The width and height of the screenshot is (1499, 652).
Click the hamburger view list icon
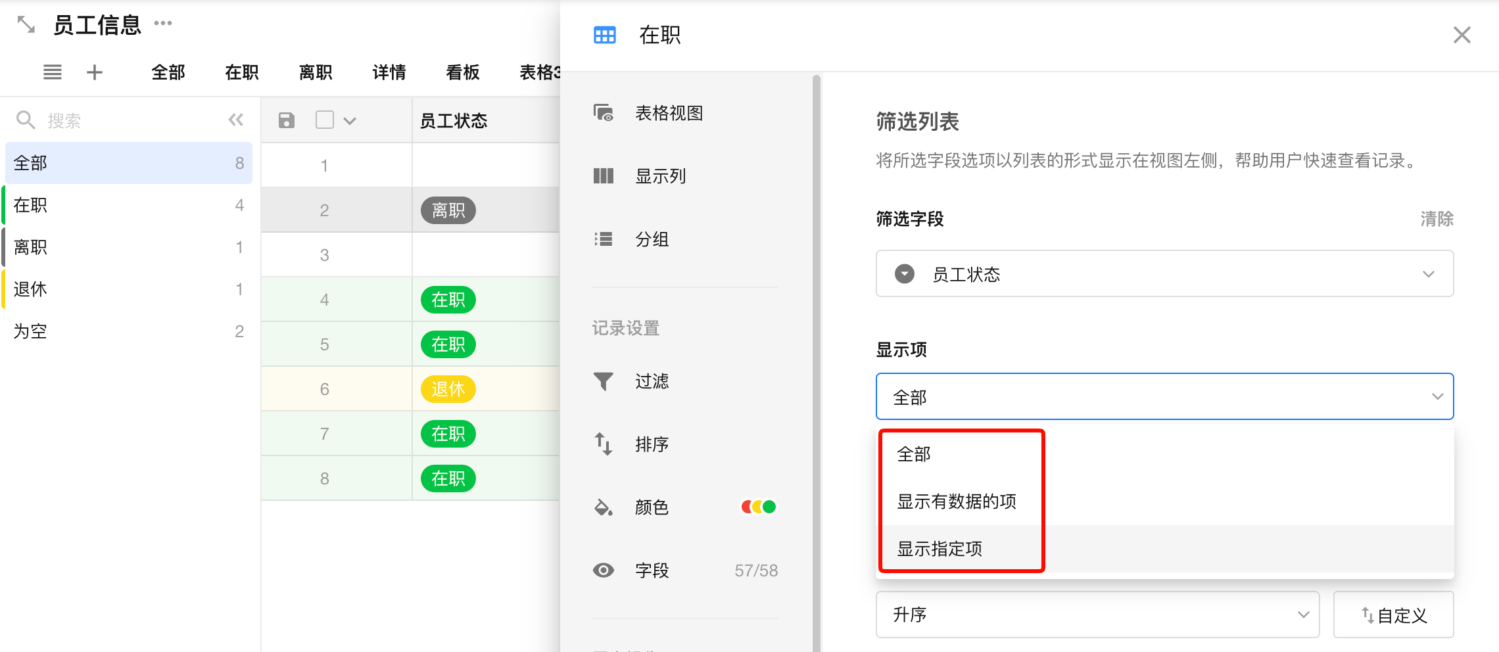click(53, 72)
